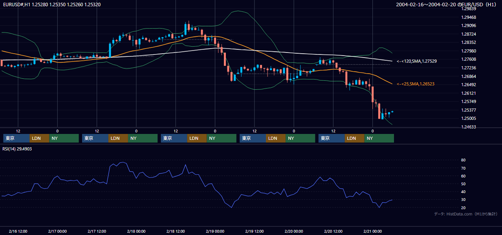
Task: Click price axis label 1.25749
Action: 469,101
